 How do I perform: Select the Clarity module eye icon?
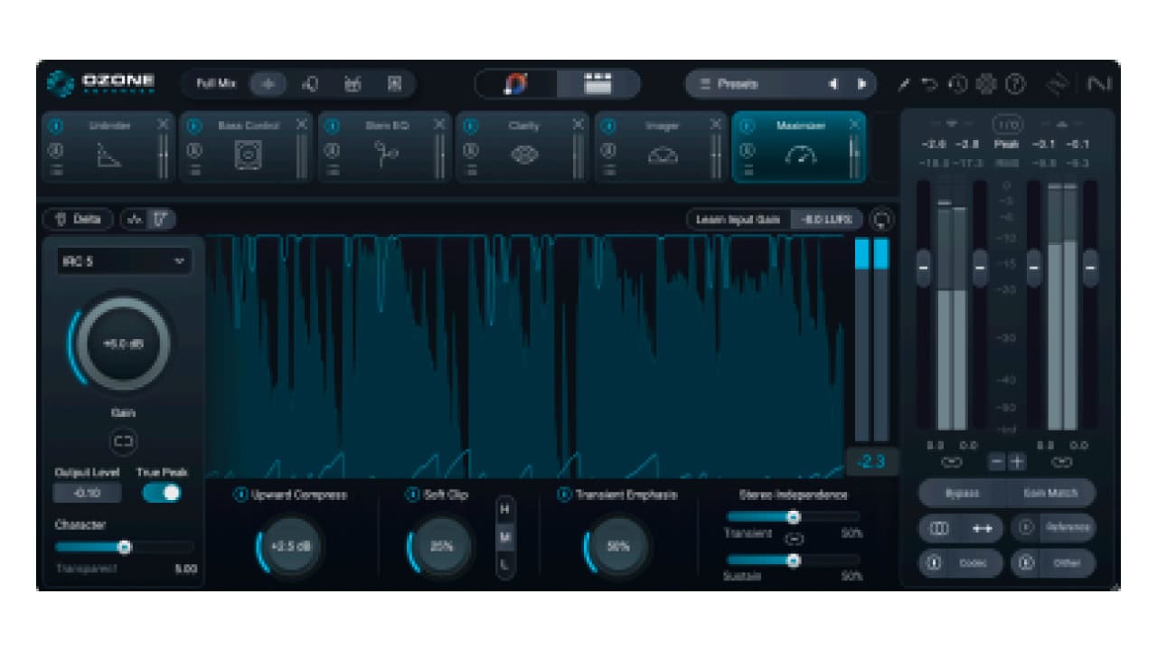[524, 156]
